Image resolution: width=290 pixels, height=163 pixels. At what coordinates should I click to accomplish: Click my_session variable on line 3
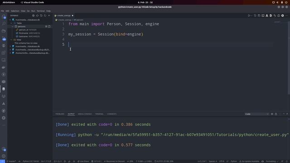click(80, 34)
